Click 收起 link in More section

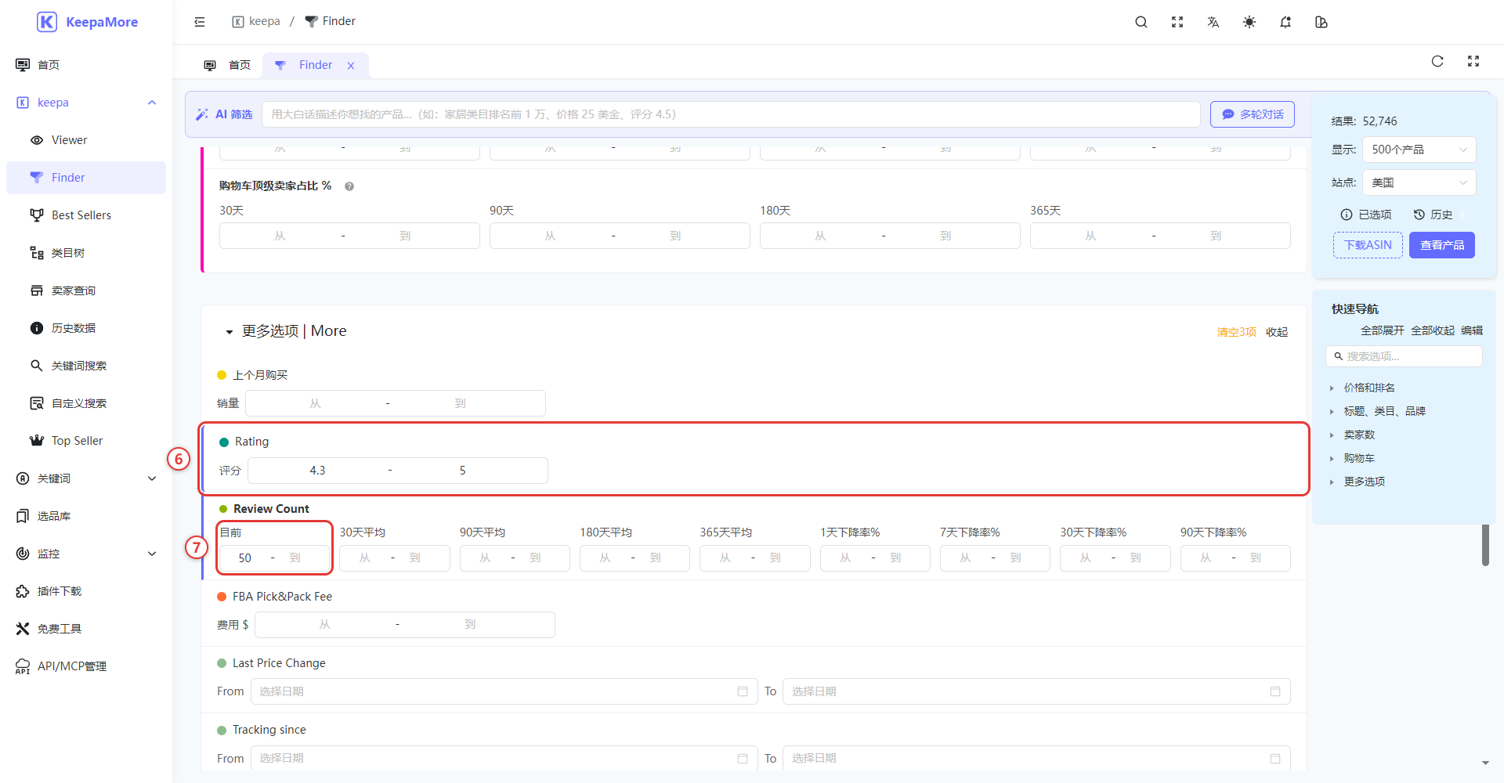coord(1277,332)
